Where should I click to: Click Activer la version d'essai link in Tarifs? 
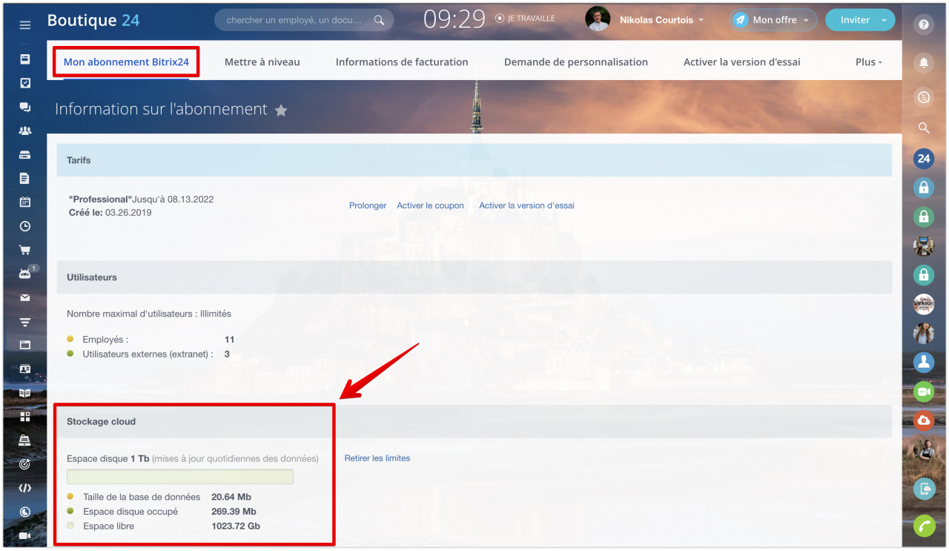(x=526, y=205)
